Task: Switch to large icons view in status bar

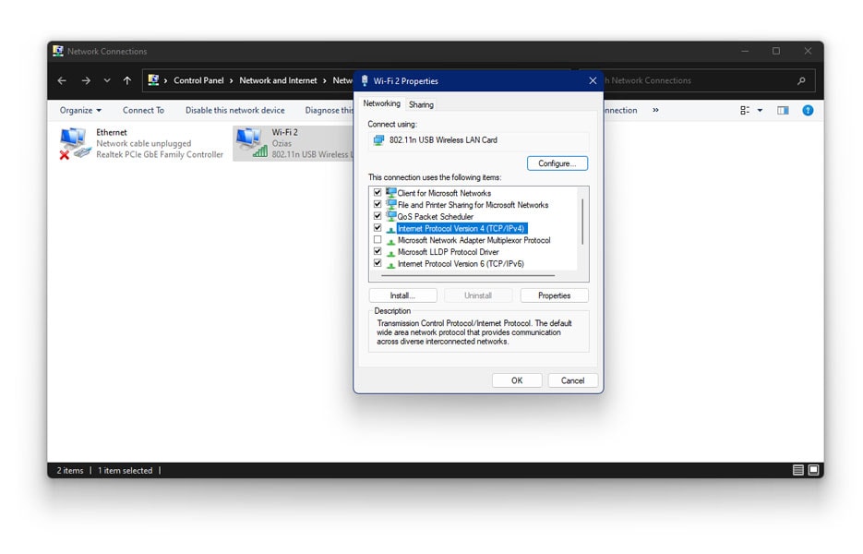Action: pyautogui.click(x=813, y=470)
